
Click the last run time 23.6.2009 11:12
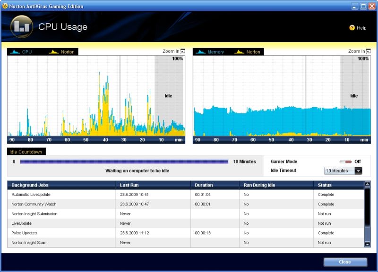134,233
